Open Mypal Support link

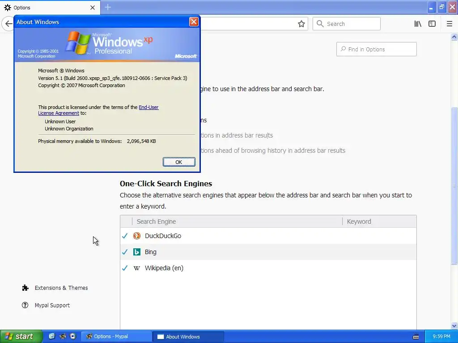(x=52, y=305)
